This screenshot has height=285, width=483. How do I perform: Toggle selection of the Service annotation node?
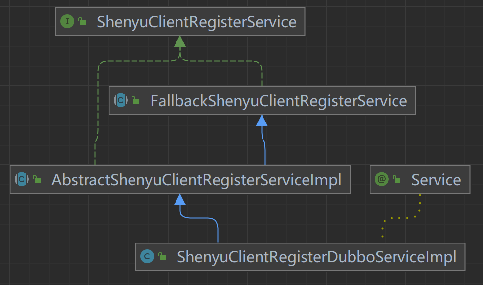click(420, 180)
